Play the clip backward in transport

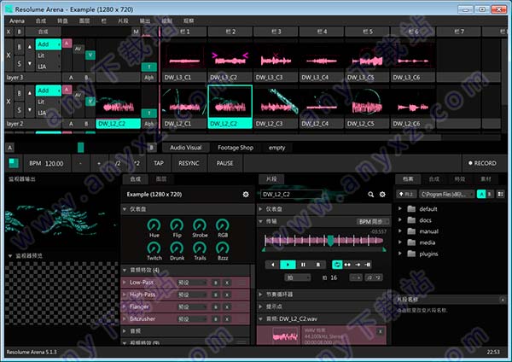[x=273, y=265]
